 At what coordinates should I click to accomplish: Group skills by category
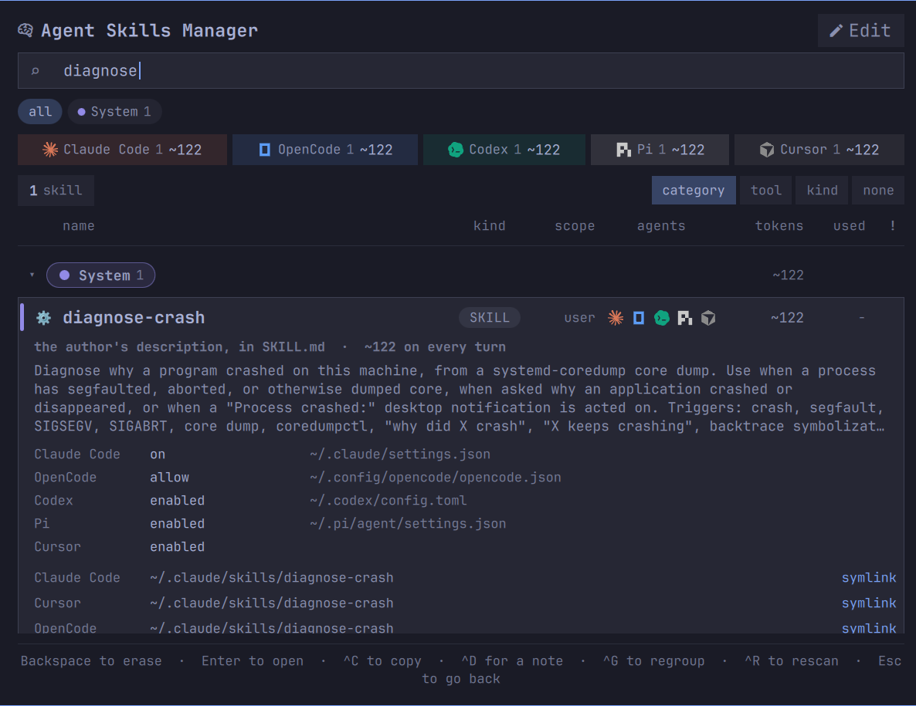coord(694,191)
